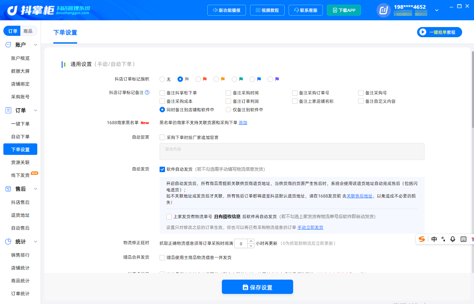Increase the 物流修正延时 hours stepper

251,241
